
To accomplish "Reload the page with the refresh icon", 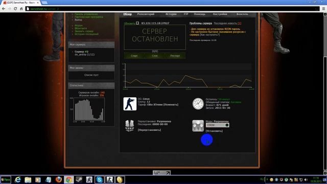I will click(15, 9).
